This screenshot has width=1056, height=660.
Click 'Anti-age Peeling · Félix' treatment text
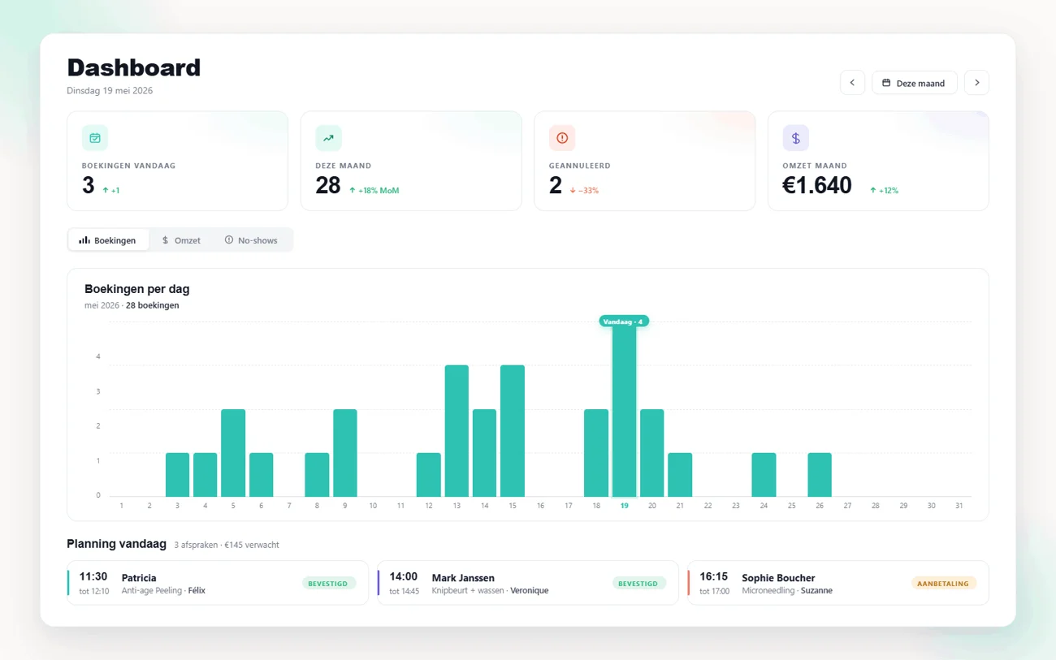tap(163, 591)
